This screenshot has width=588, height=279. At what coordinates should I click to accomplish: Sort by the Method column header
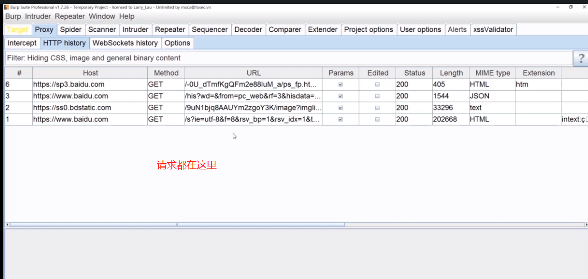[166, 73]
